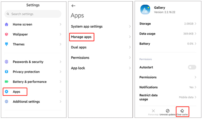Toggle the Autostart switch
Image resolution: width=202 pixels, height=119 pixels.
point(192,68)
